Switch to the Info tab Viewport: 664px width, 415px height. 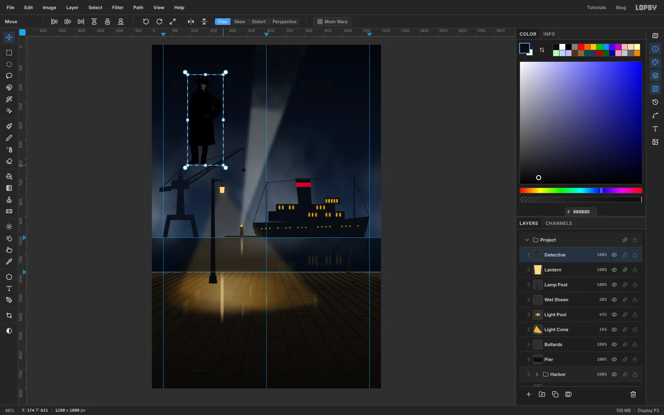[x=549, y=34]
